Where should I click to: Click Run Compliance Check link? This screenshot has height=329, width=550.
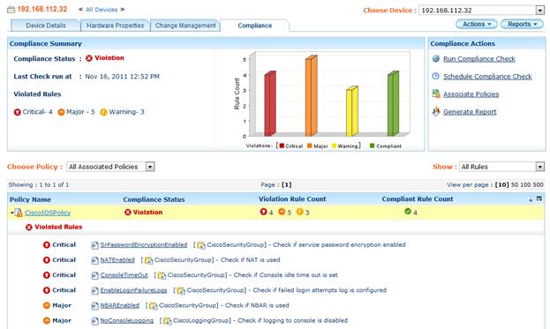pos(479,59)
